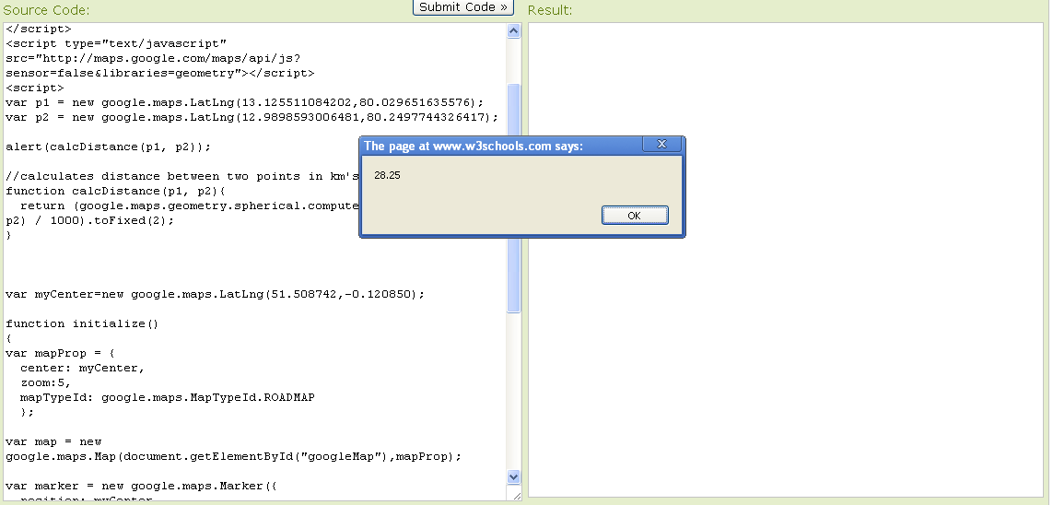1053x505 pixels.
Task: Click the 'alert(calcDistance(p1, p2));' line
Action: coord(108,147)
